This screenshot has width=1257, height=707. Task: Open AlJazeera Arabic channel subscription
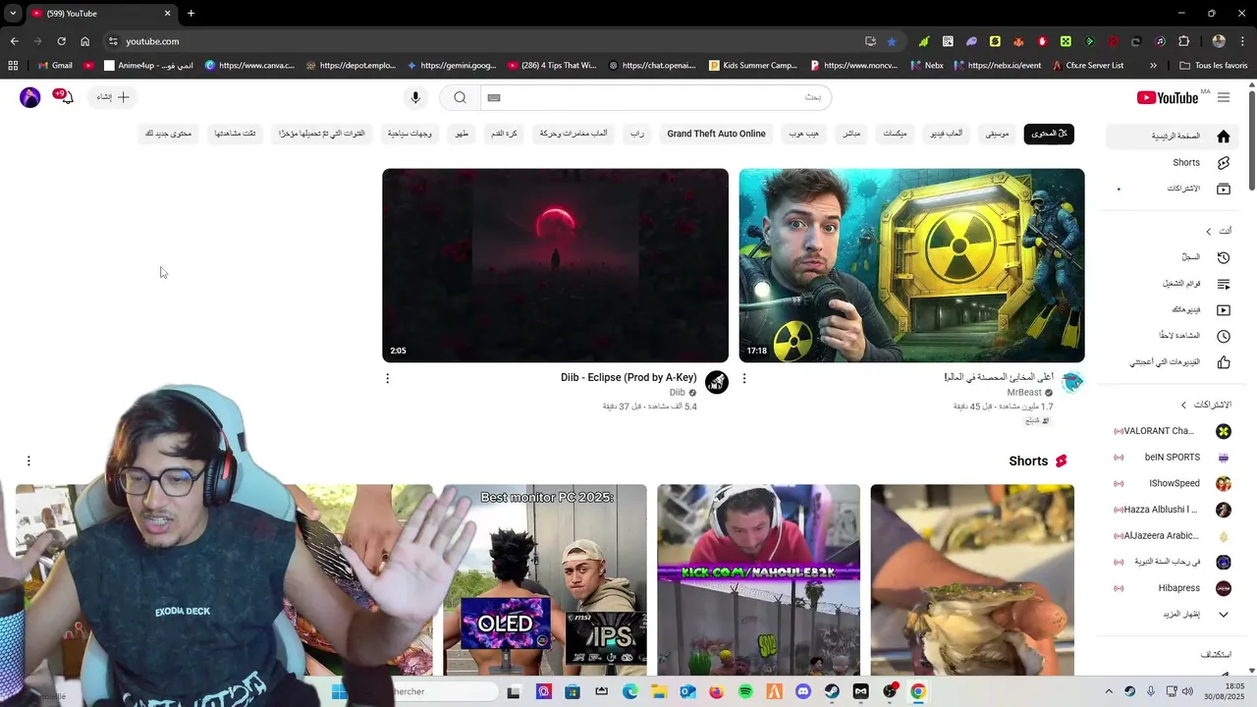[1172, 536]
